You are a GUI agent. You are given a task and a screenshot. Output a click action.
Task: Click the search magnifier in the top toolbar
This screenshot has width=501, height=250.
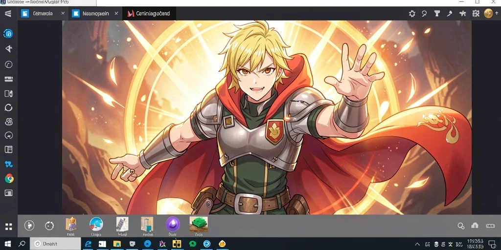424,13
